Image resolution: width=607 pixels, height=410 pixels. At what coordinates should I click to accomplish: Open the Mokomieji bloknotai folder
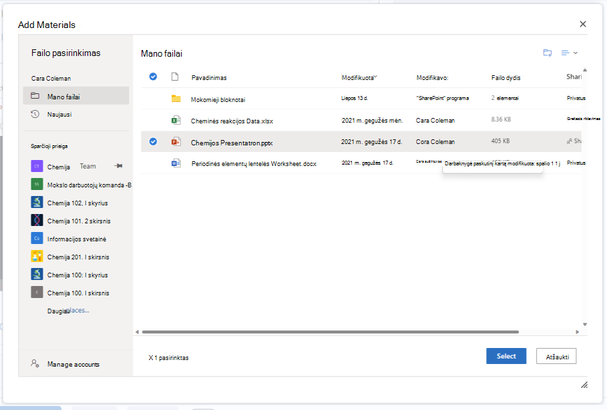(218, 100)
